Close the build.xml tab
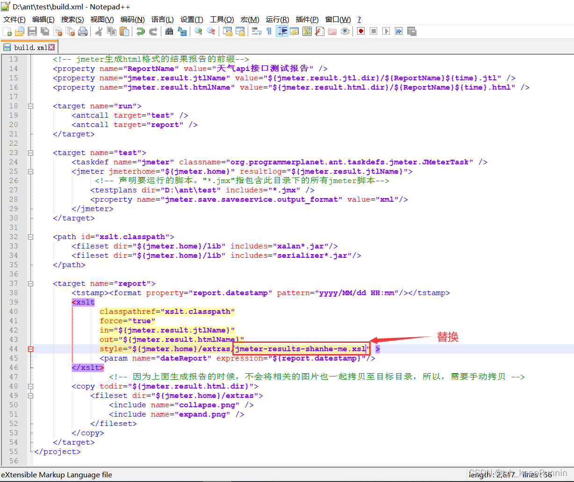The image size is (574, 482). 51,47
